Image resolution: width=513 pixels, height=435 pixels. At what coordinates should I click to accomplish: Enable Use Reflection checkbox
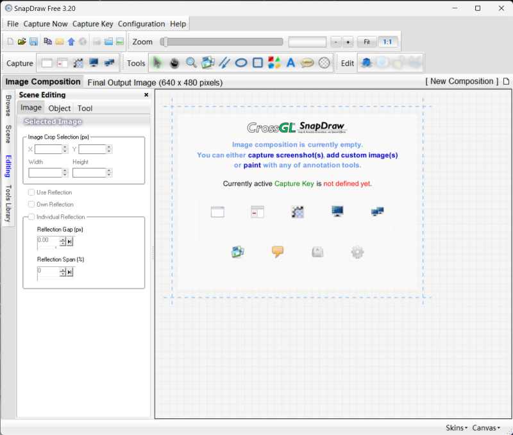click(x=31, y=192)
